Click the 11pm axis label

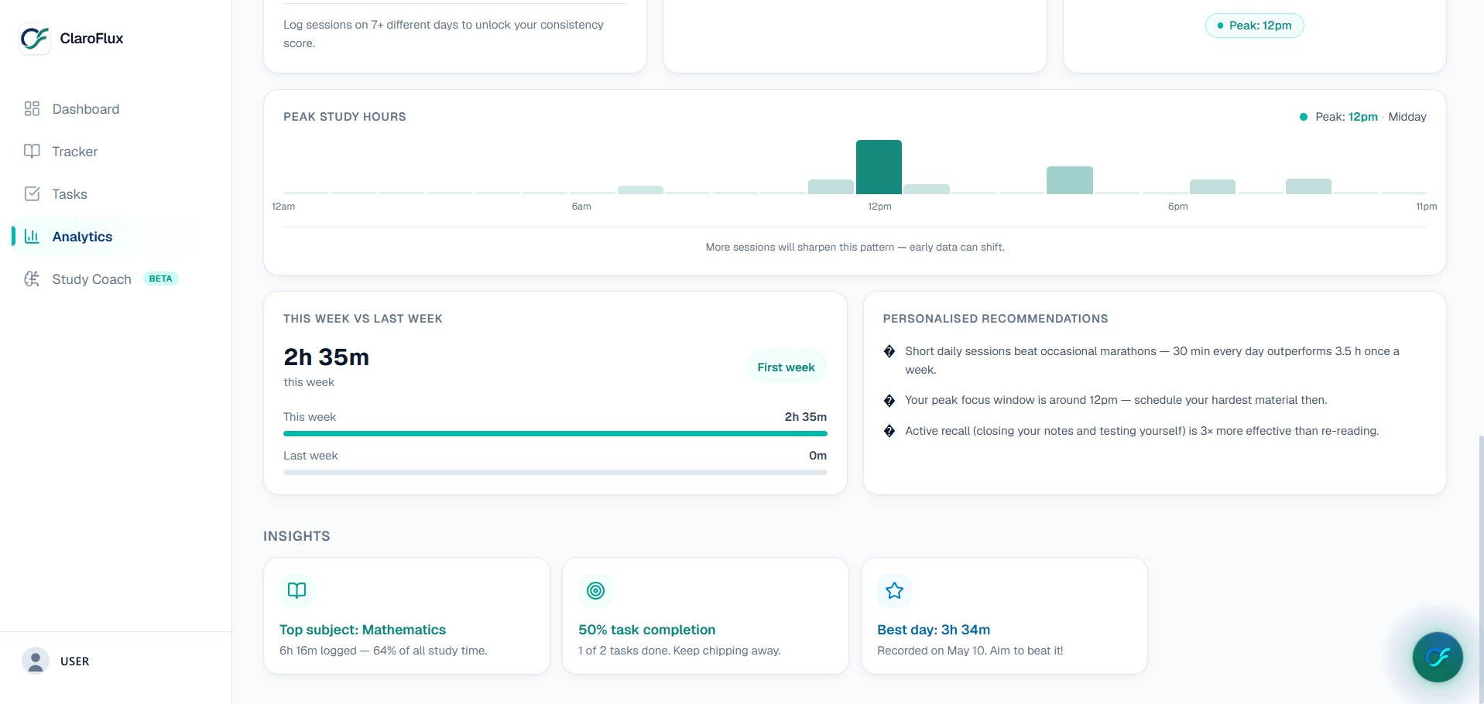tap(1427, 207)
